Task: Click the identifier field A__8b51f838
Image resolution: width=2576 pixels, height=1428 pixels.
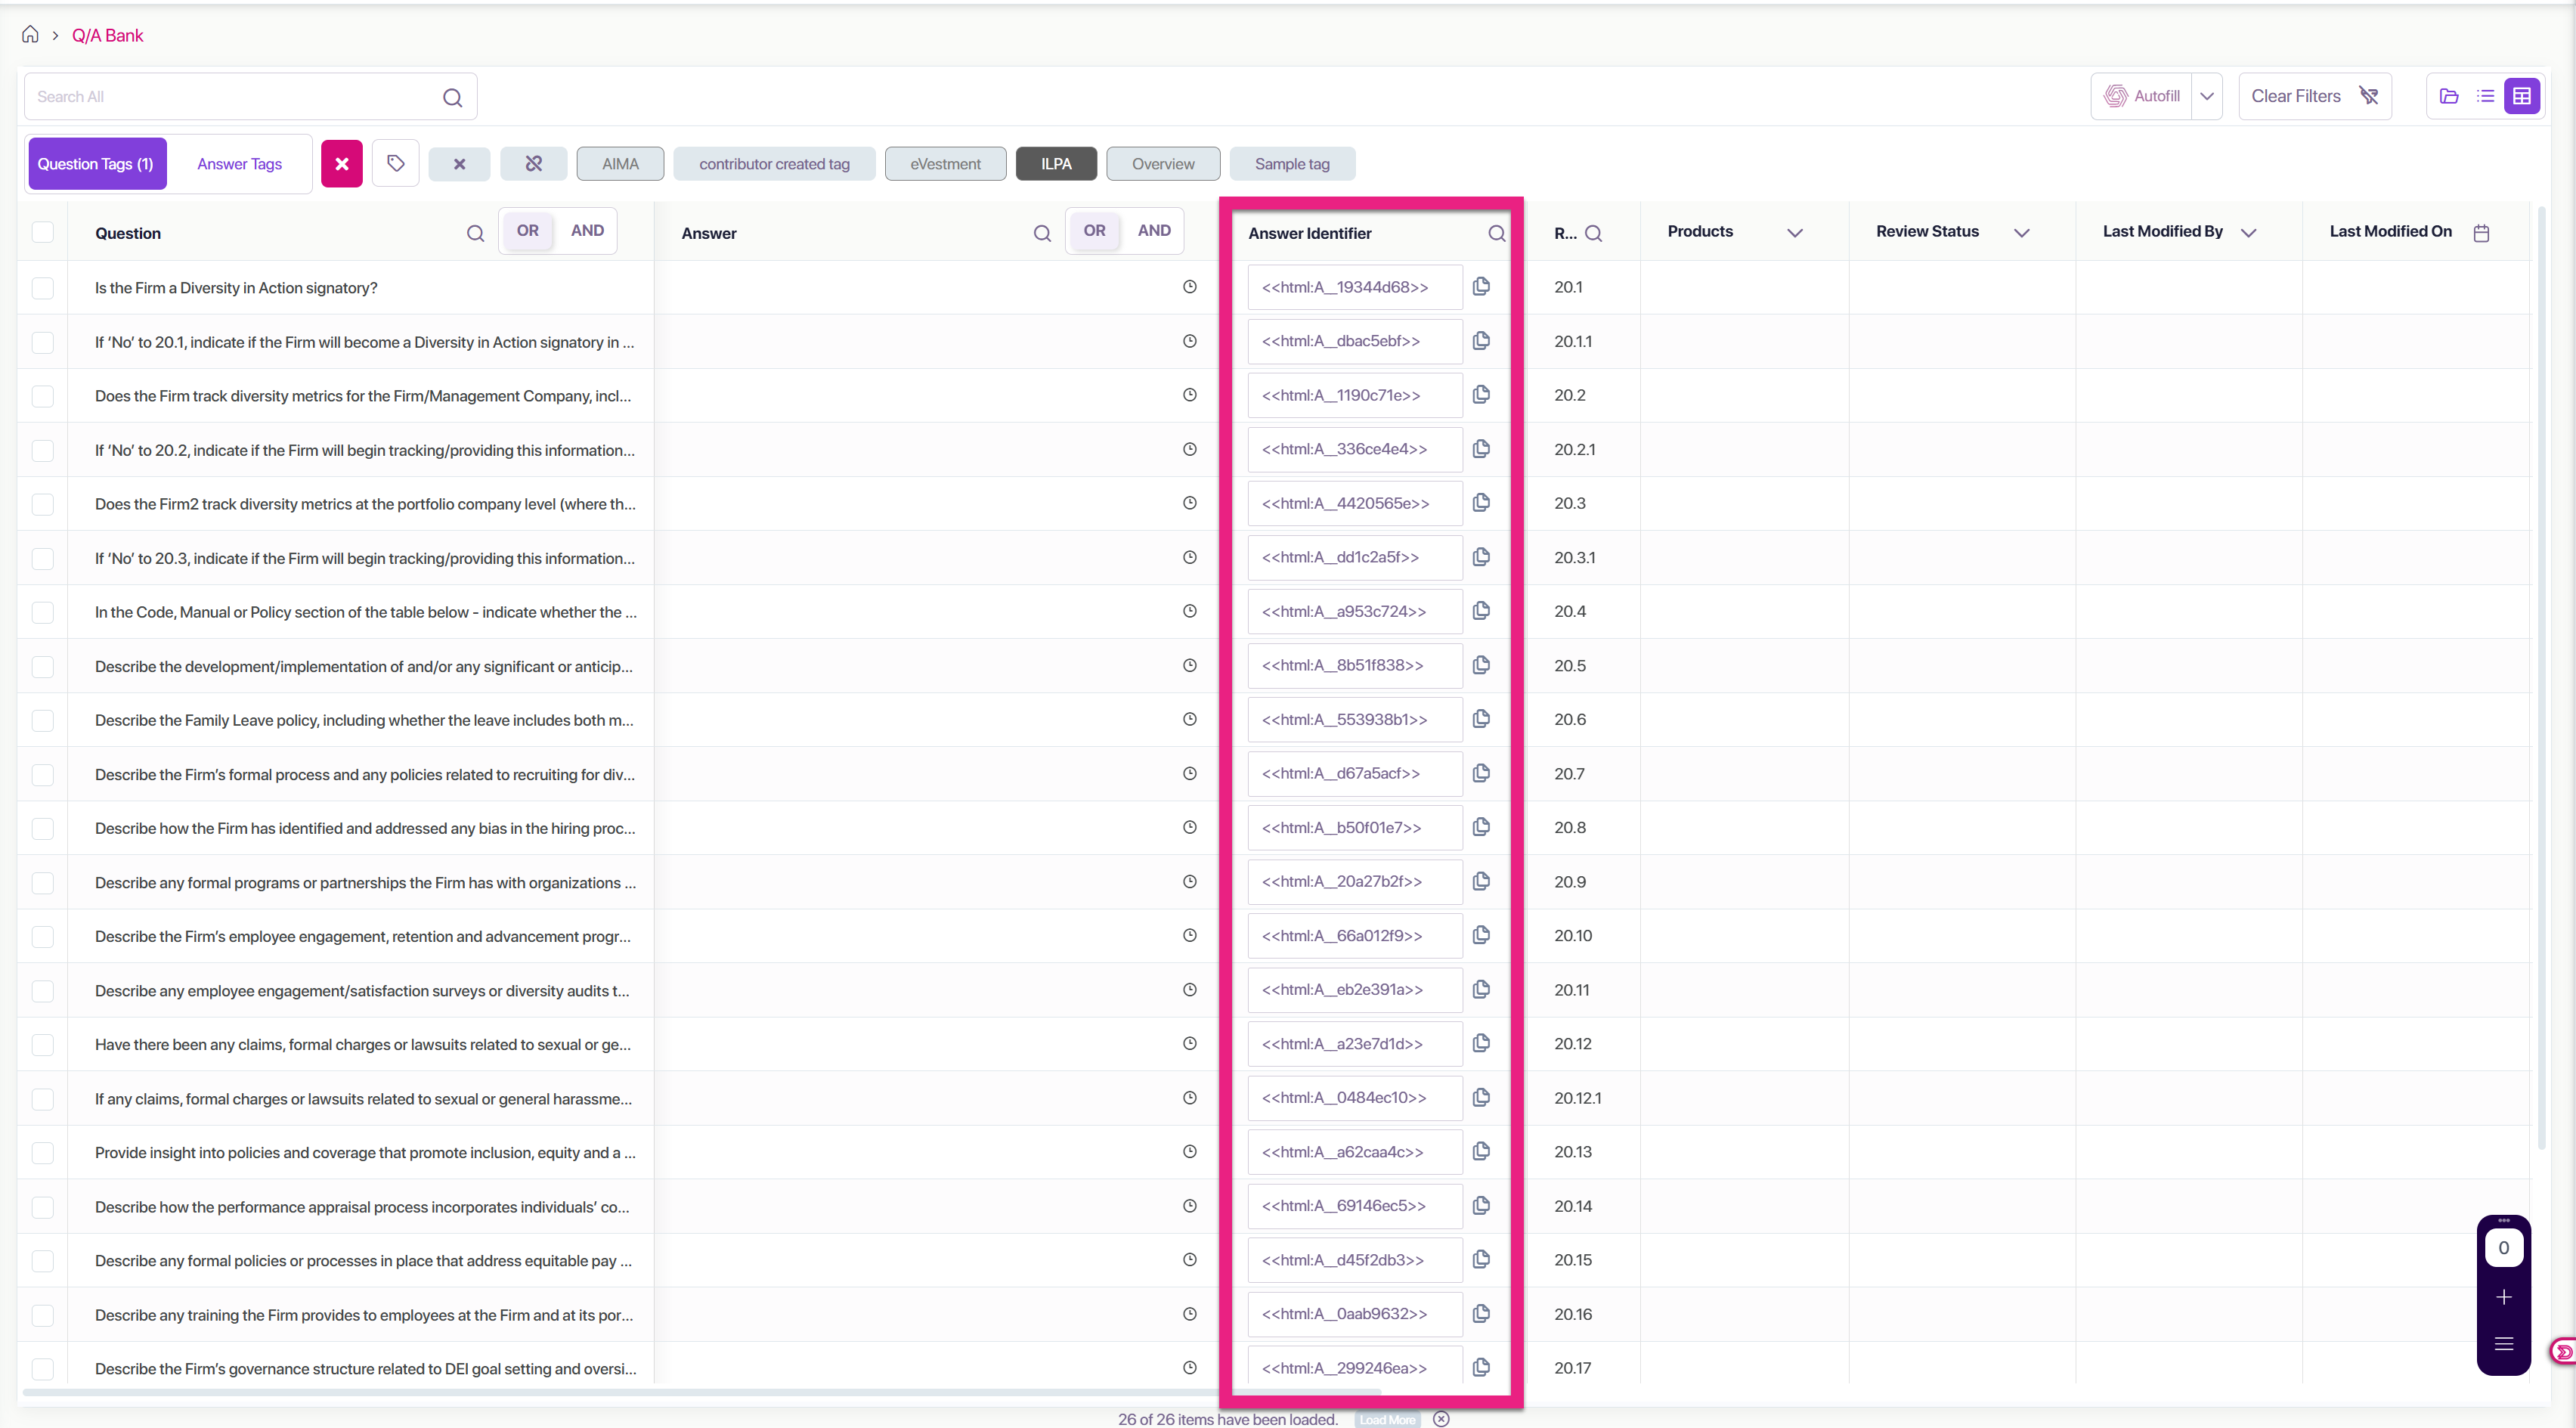Action: coord(1355,665)
